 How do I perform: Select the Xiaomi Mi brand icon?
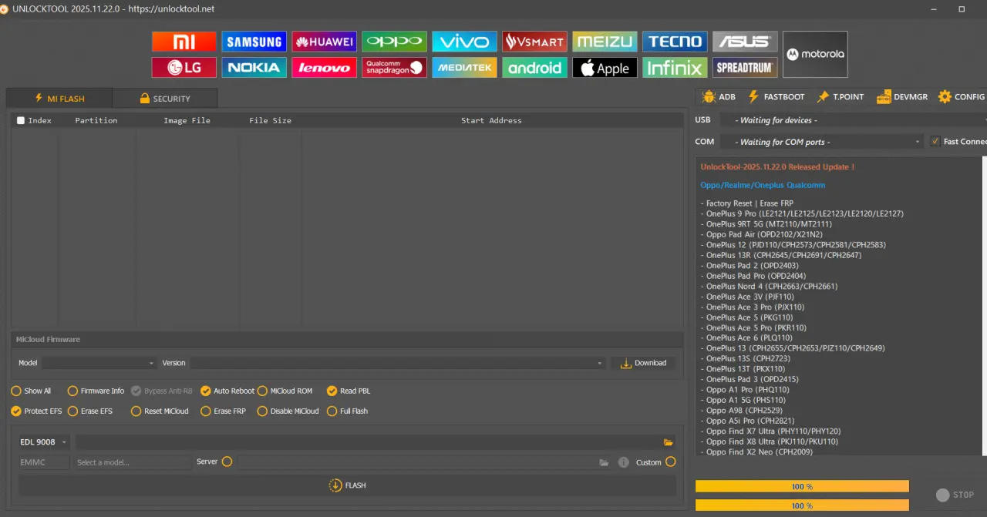[184, 42]
